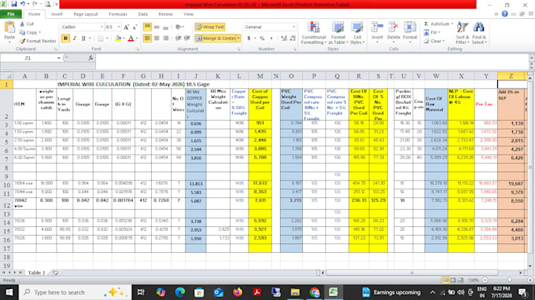Click the Font Color red swatch button

131,38
